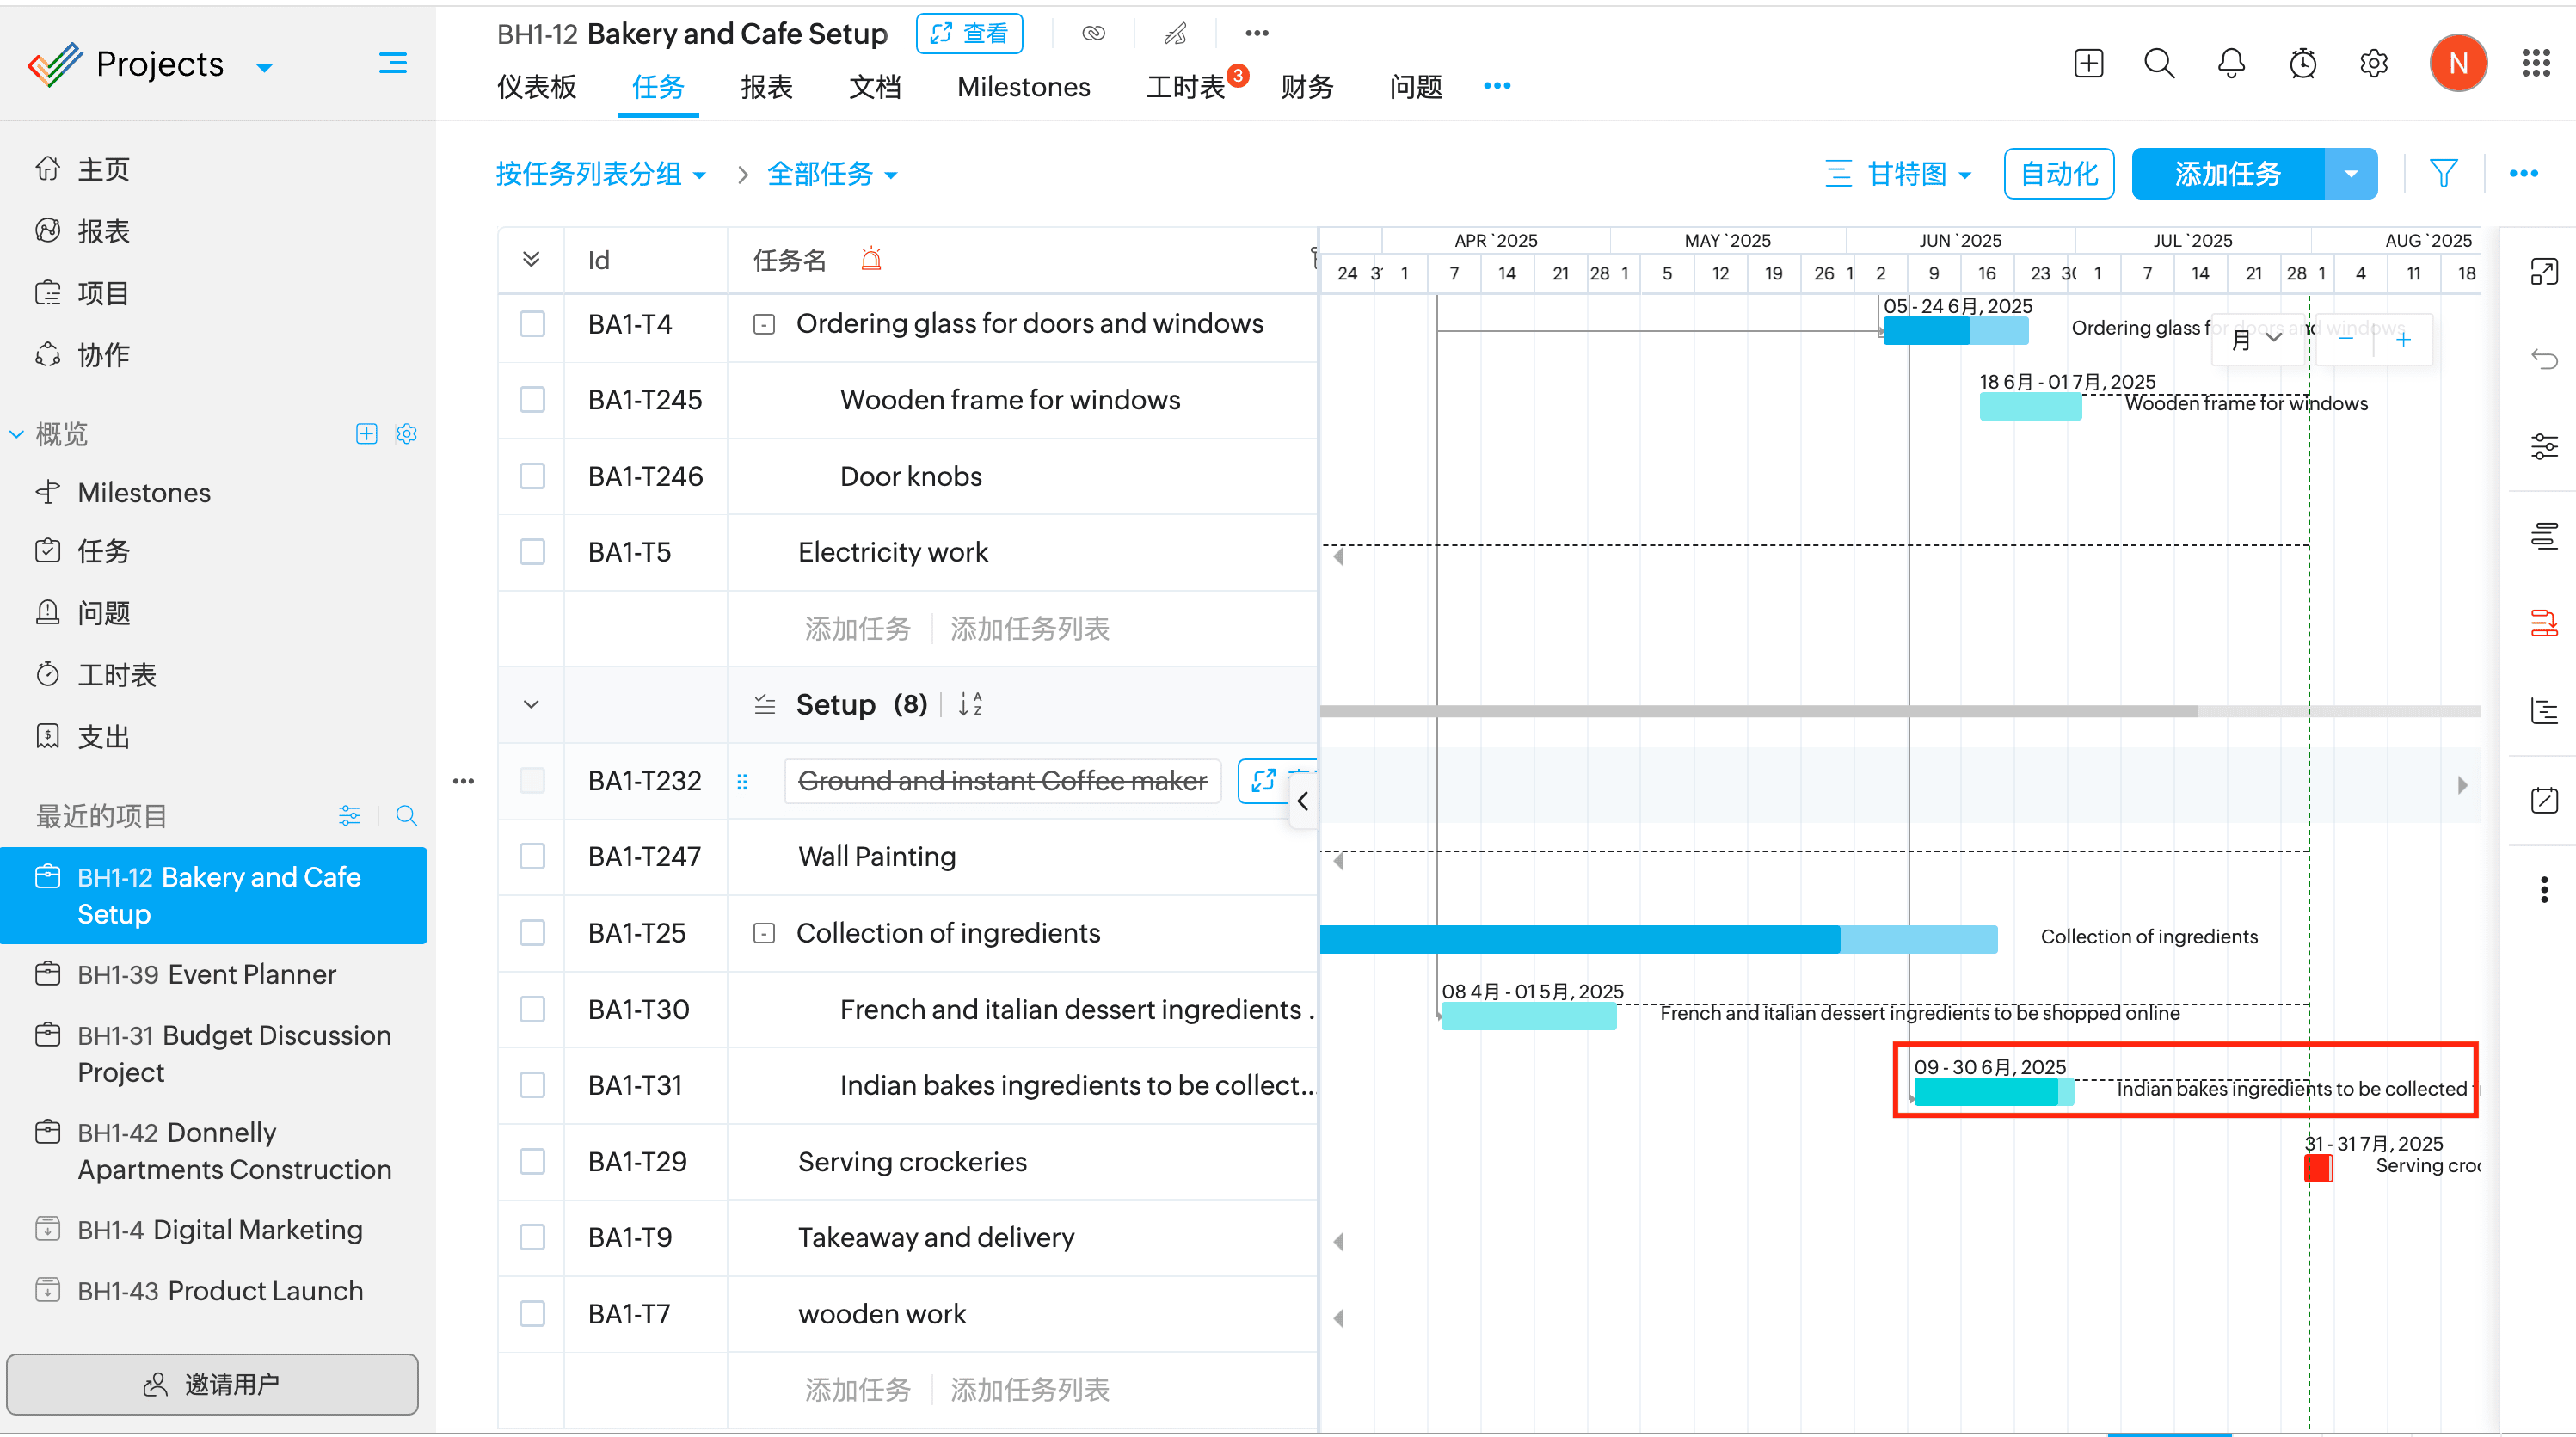The image size is (2576, 1437).
Task: Open the notifications bell
Action: tap(2231, 64)
